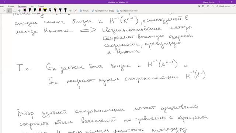The height and width of the screenshot is (133, 236).
Task: Enter full screen mode with arrows icon
Action: (233, 6)
